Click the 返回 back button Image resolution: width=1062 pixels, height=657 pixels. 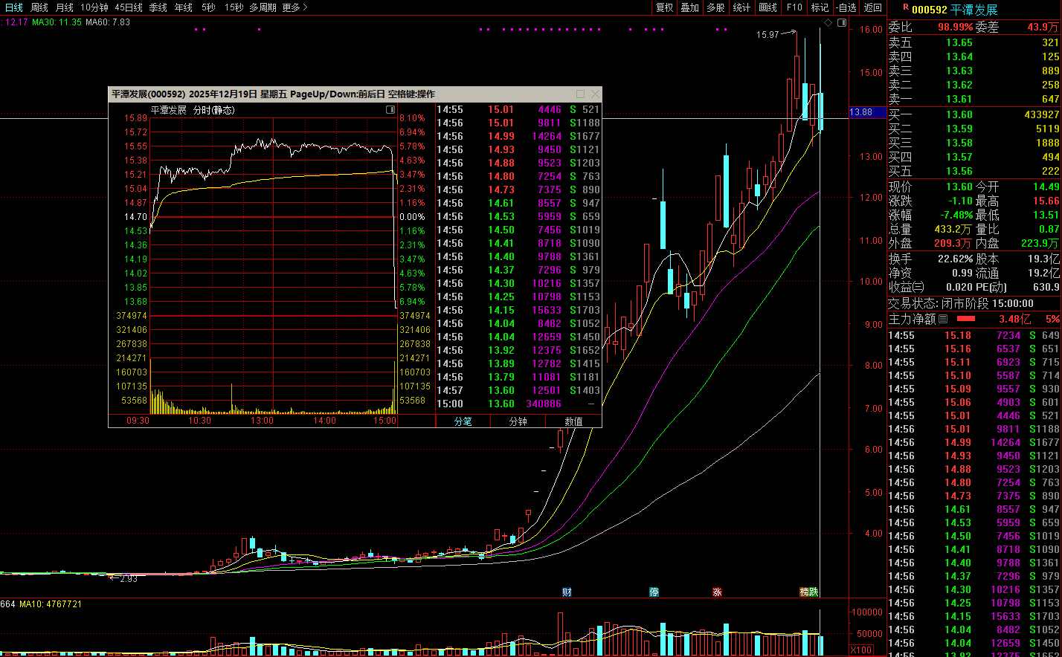(873, 7)
